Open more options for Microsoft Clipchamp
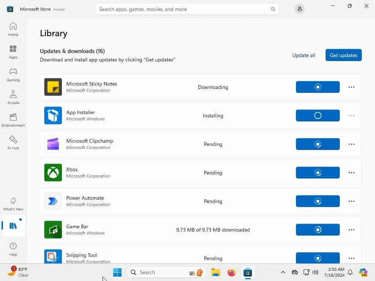375x281 pixels. click(x=351, y=144)
